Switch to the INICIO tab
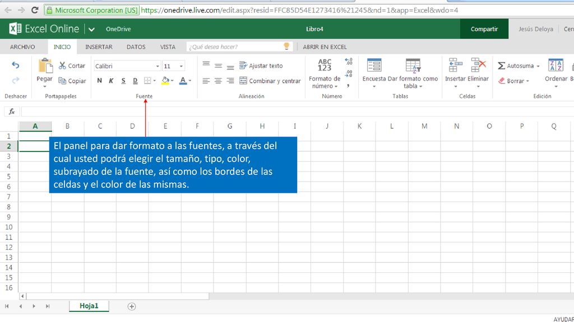Viewport: 574px width, 322px height. pos(62,47)
